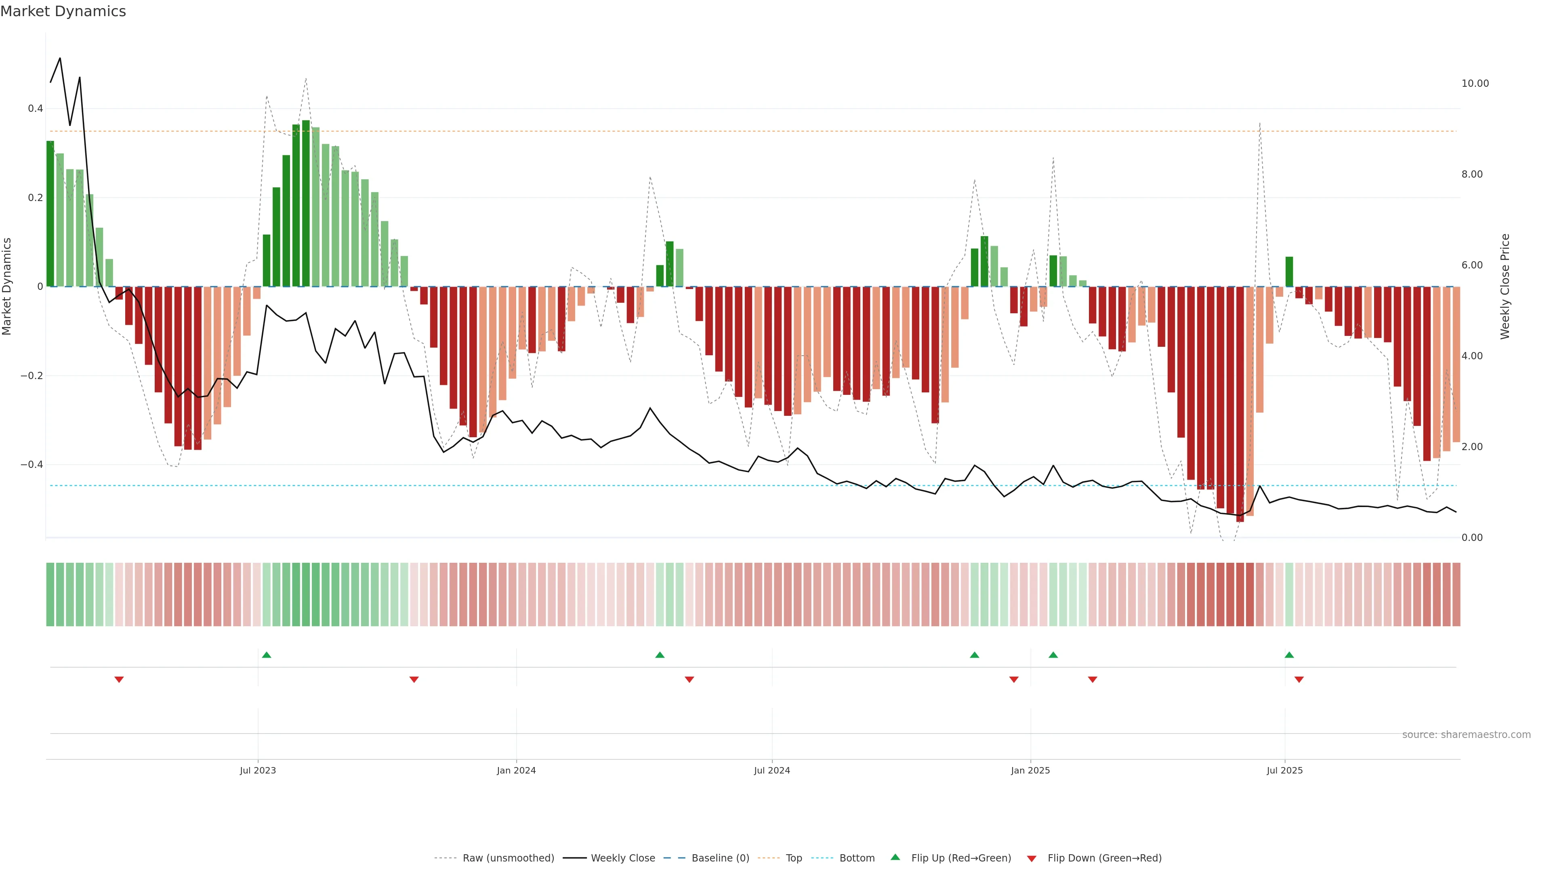Click the leftmost red flip-down triangle marker
This screenshot has width=1551, height=872.
click(x=119, y=679)
